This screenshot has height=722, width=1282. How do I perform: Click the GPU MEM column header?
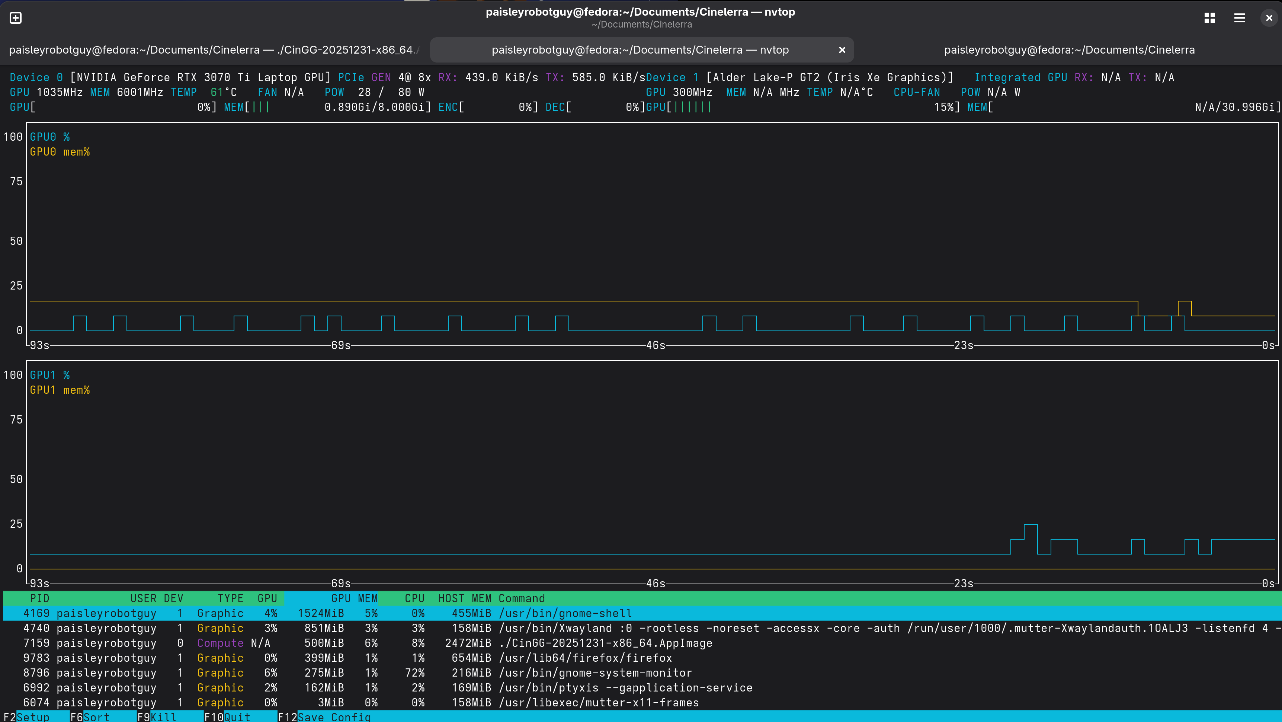(x=354, y=598)
